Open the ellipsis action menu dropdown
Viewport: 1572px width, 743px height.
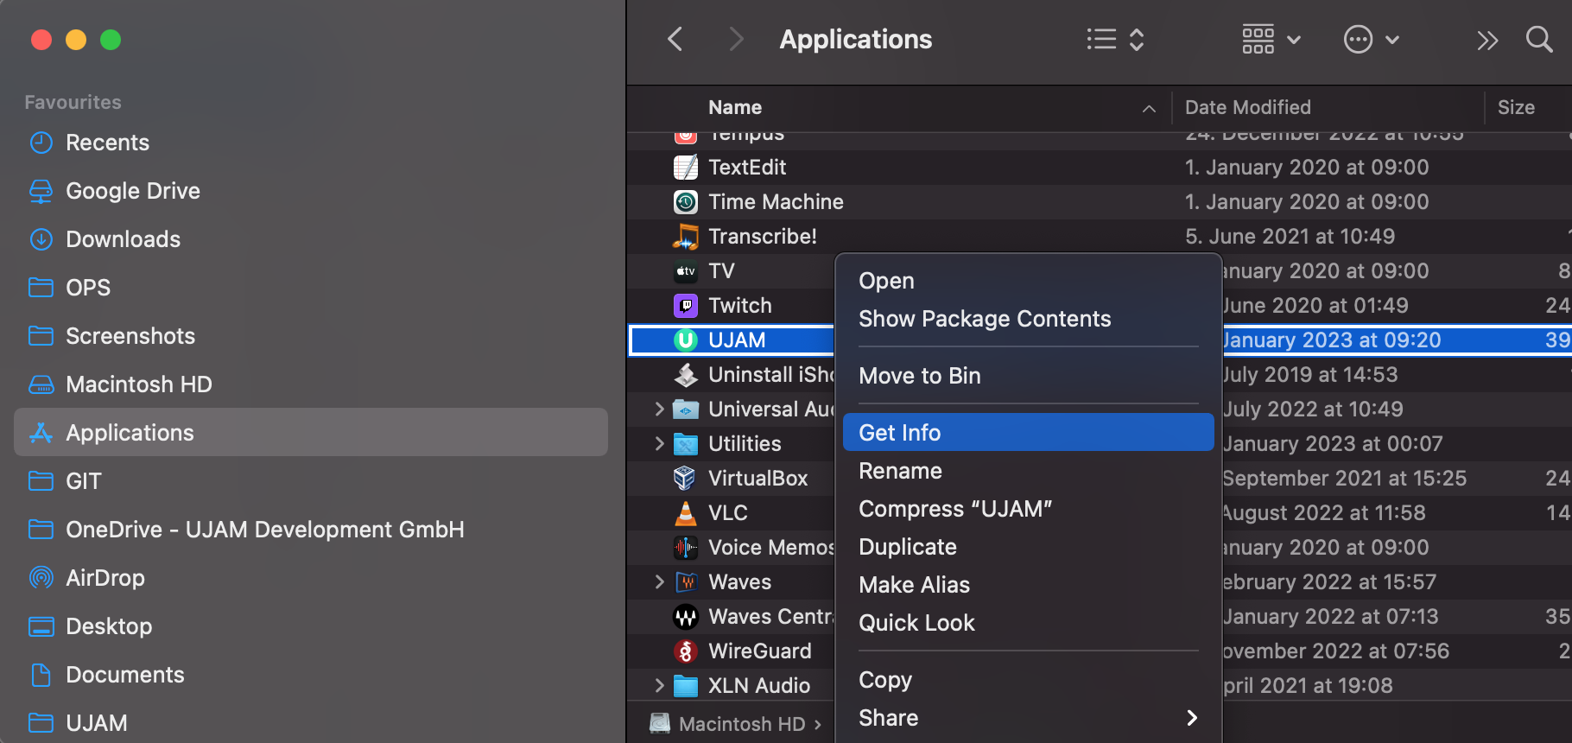coord(1372,39)
